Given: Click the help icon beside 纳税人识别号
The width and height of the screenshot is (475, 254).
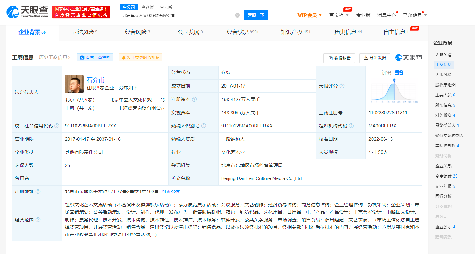Looking at the screenshot, I should click(204, 126).
